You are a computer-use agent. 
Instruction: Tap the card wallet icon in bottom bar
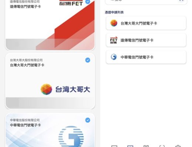(114, 146)
